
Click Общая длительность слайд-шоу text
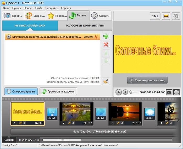(x=73, y=82)
